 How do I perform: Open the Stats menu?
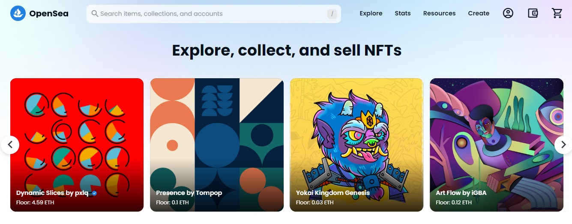click(x=403, y=13)
